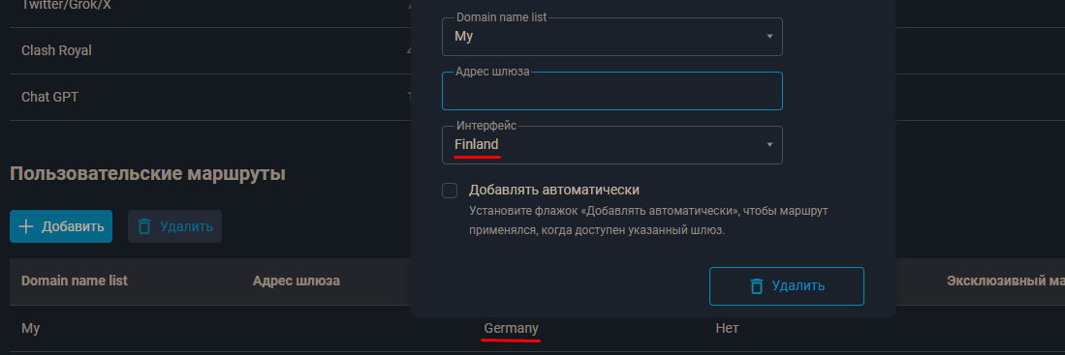Click the Добавлять автоматически label text
The image size is (1065, 355).
[554, 190]
